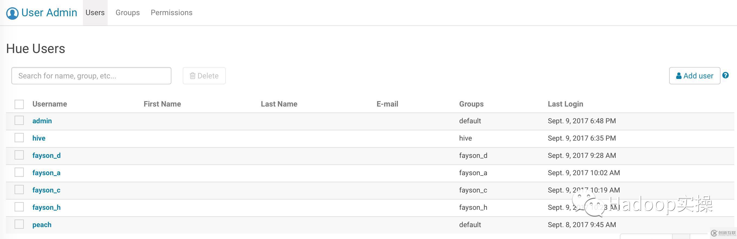
Task: Click the fayson_h username link
Action: click(46, 208)
